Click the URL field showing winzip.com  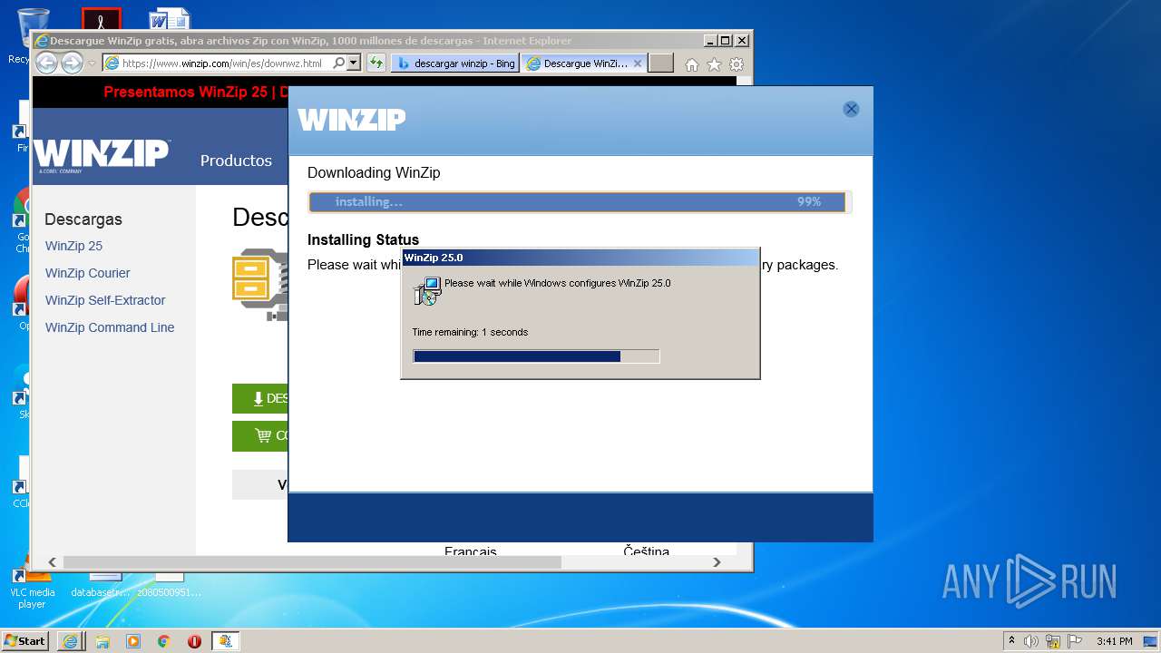[224, 63]
